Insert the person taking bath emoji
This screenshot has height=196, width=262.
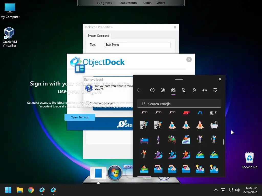(214, 125)
